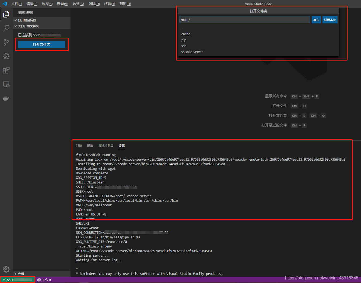Open the 转到(G) menu
This screenshot has height=283, width=361.
(78, 4)
